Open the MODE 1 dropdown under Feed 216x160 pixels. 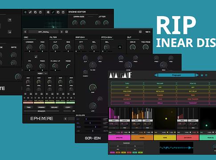(x=42, y=73)
